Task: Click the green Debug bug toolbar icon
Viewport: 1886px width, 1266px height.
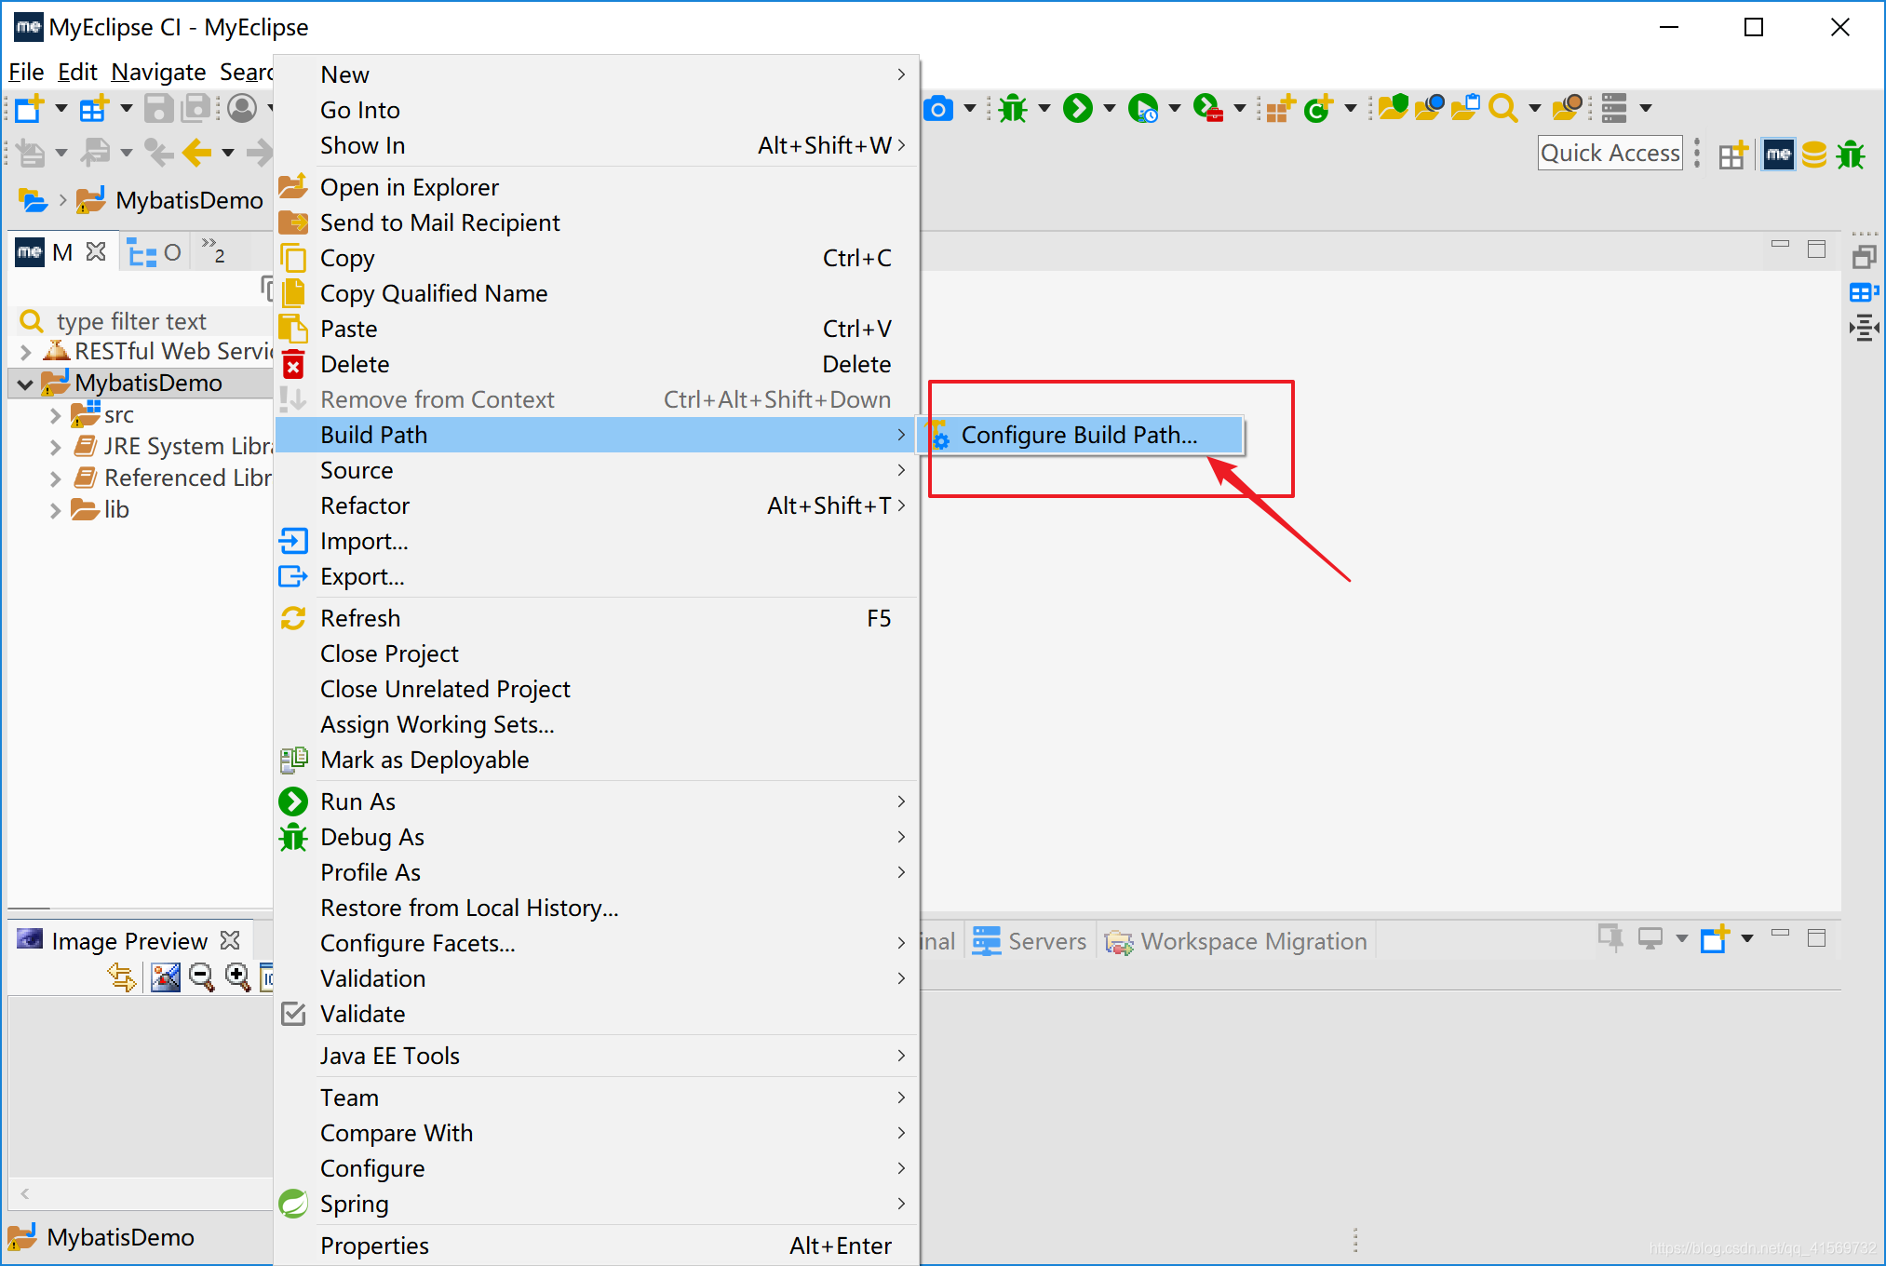Action: [x=1013, y=109]
